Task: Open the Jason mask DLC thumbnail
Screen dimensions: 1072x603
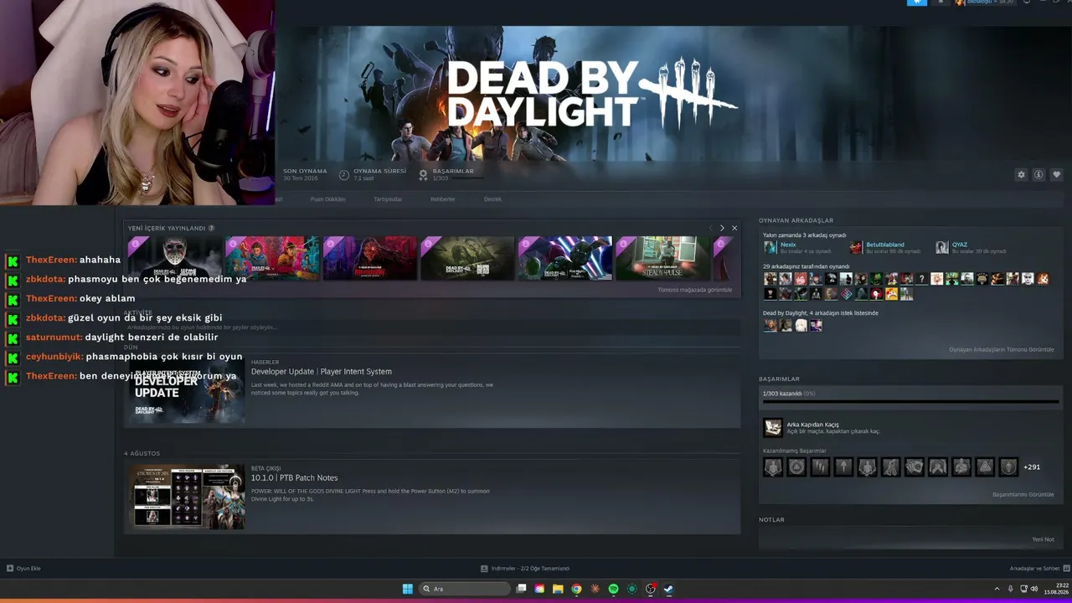Action: click(x=175, y=258)
